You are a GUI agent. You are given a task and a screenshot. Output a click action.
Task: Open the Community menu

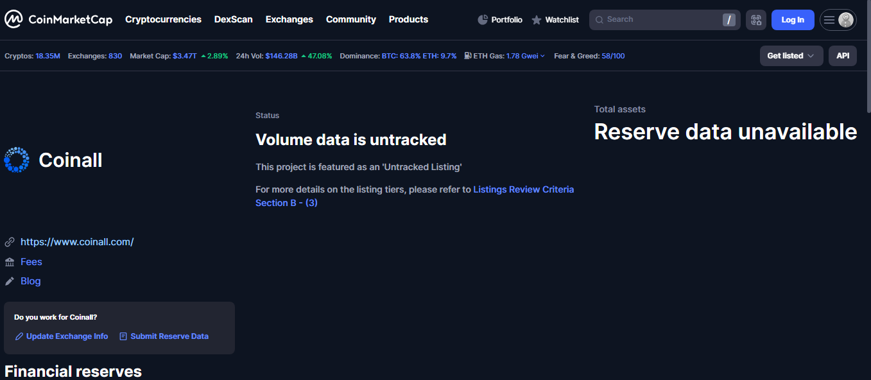tap(351, 19)
